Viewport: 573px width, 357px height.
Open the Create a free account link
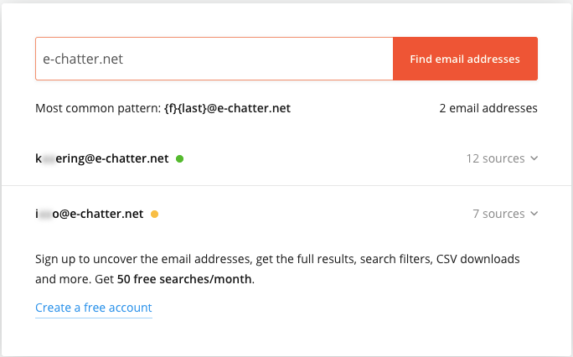[x=94, y=308]
